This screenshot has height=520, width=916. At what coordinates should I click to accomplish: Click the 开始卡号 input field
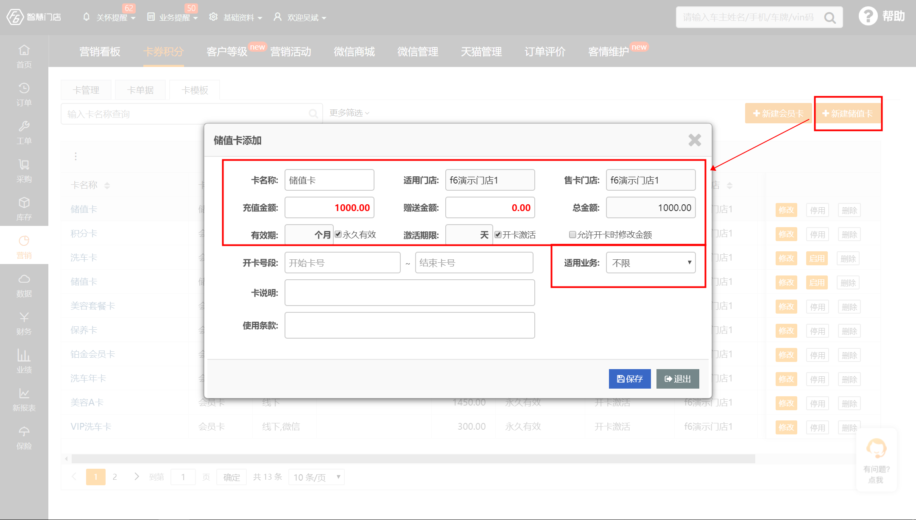click(x=343, y=263)
